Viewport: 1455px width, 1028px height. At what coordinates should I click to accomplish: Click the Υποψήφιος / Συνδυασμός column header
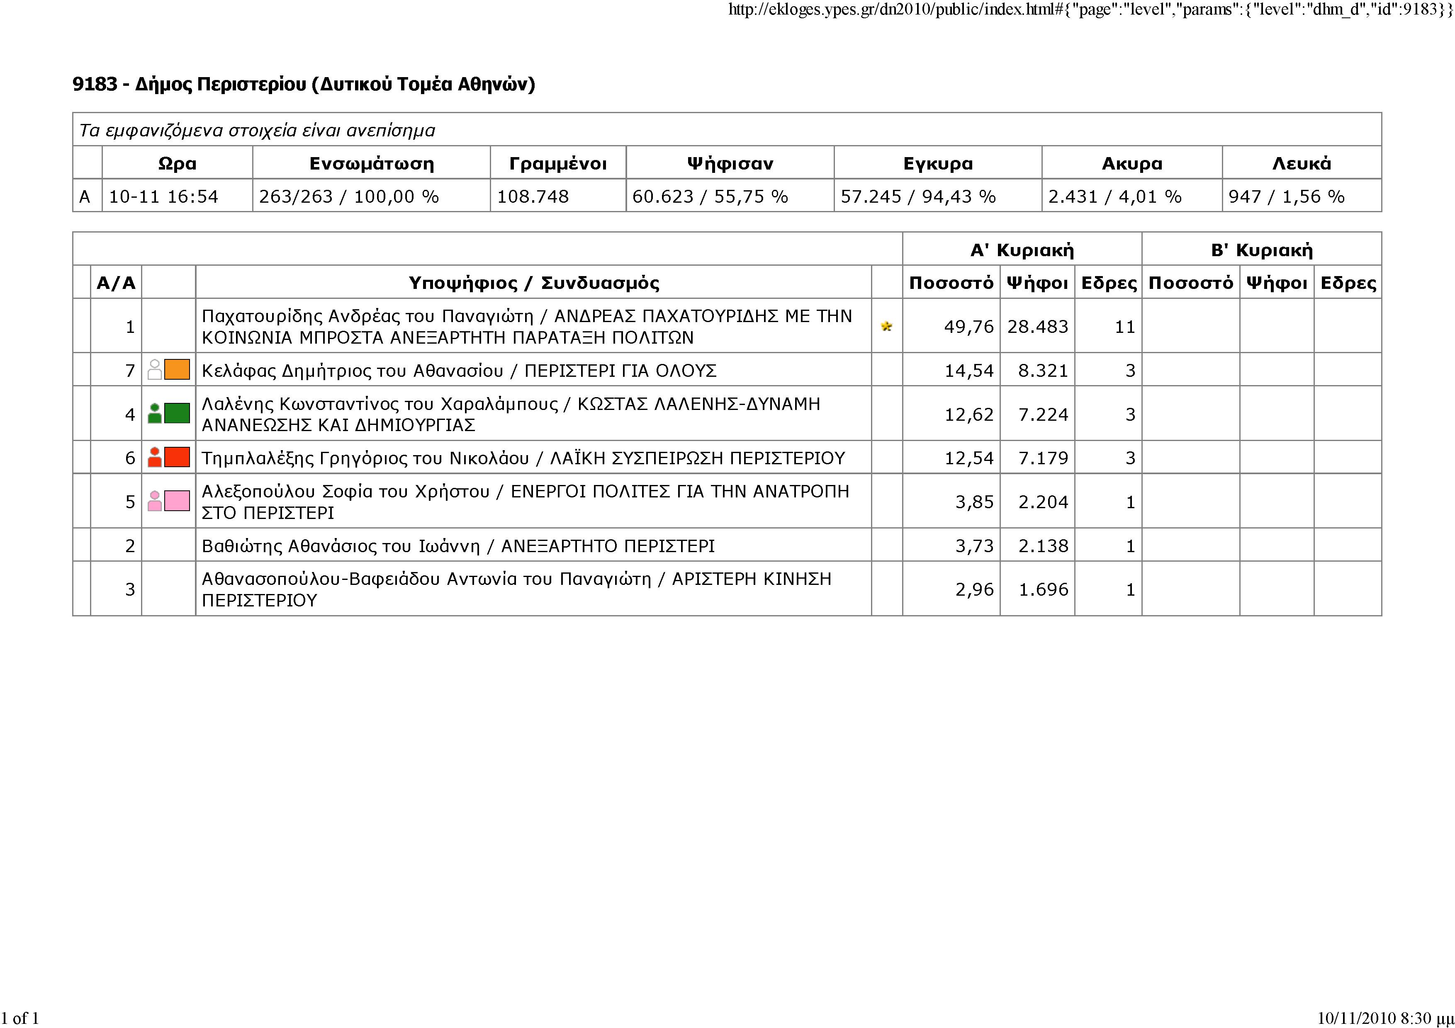pyautogui.click(x=533, y=283)
